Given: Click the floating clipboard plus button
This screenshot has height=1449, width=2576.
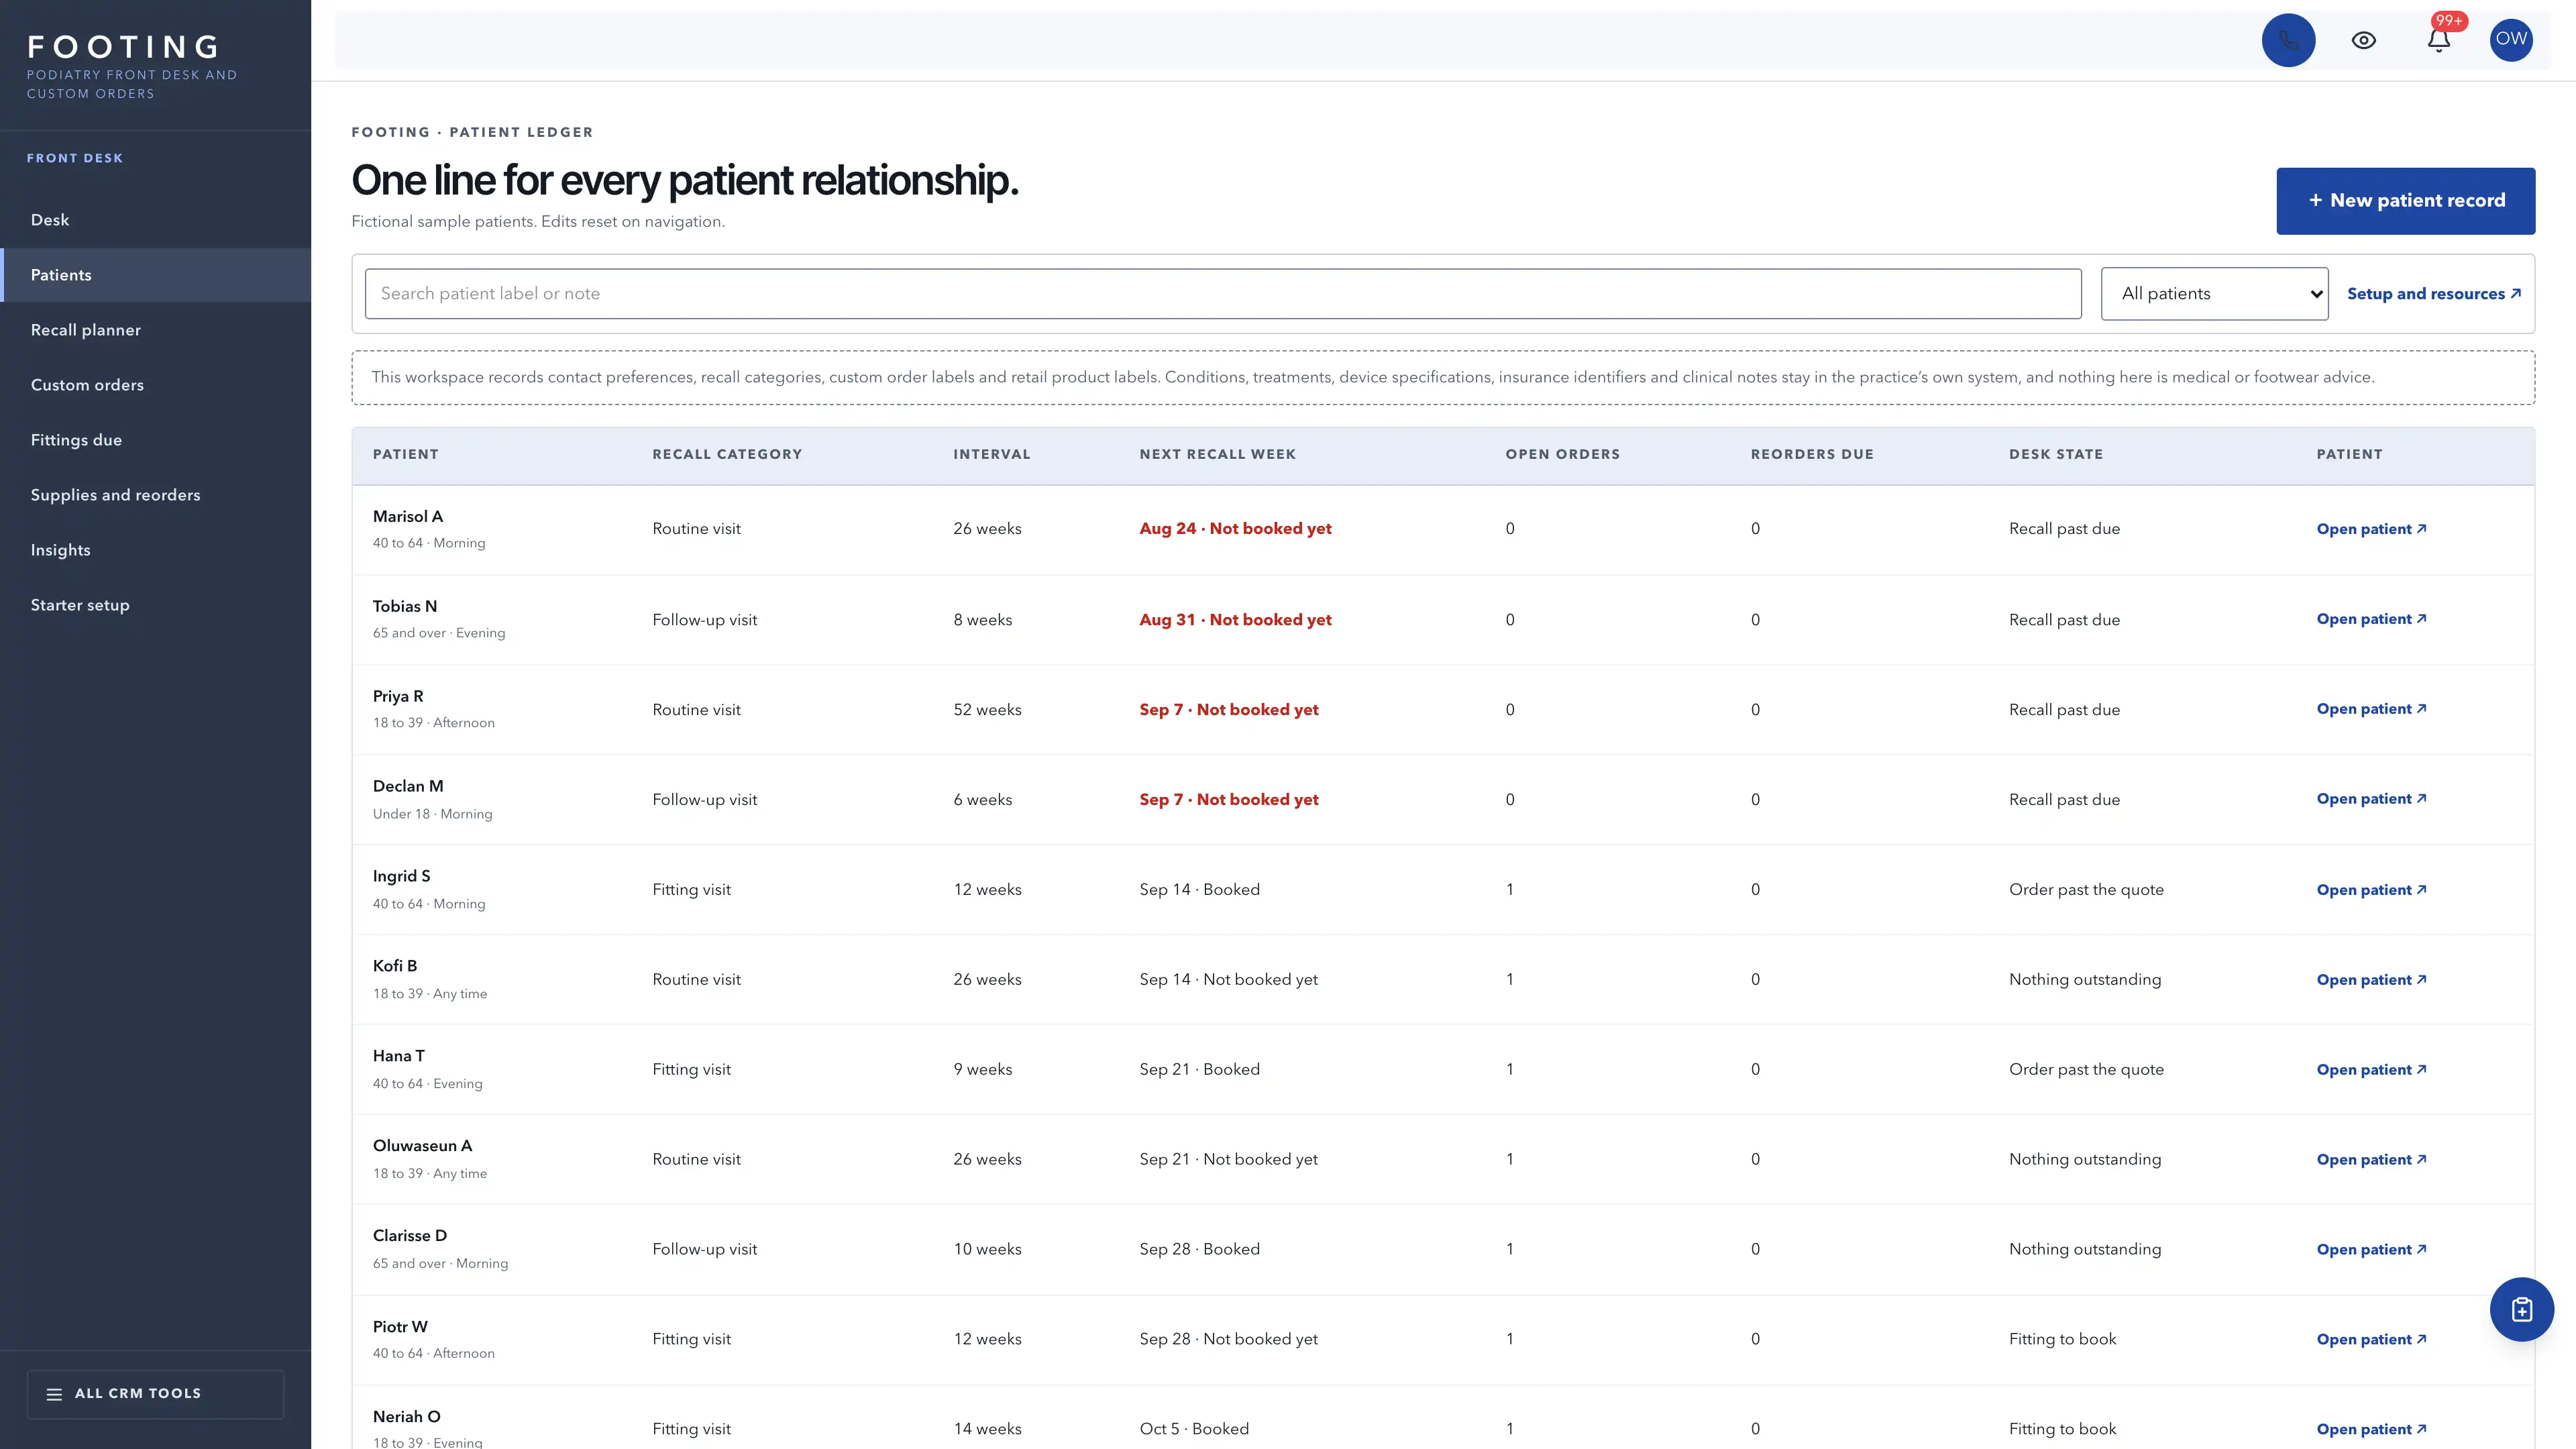Looking at the screenshot, I should (x=2521, y=1309).
